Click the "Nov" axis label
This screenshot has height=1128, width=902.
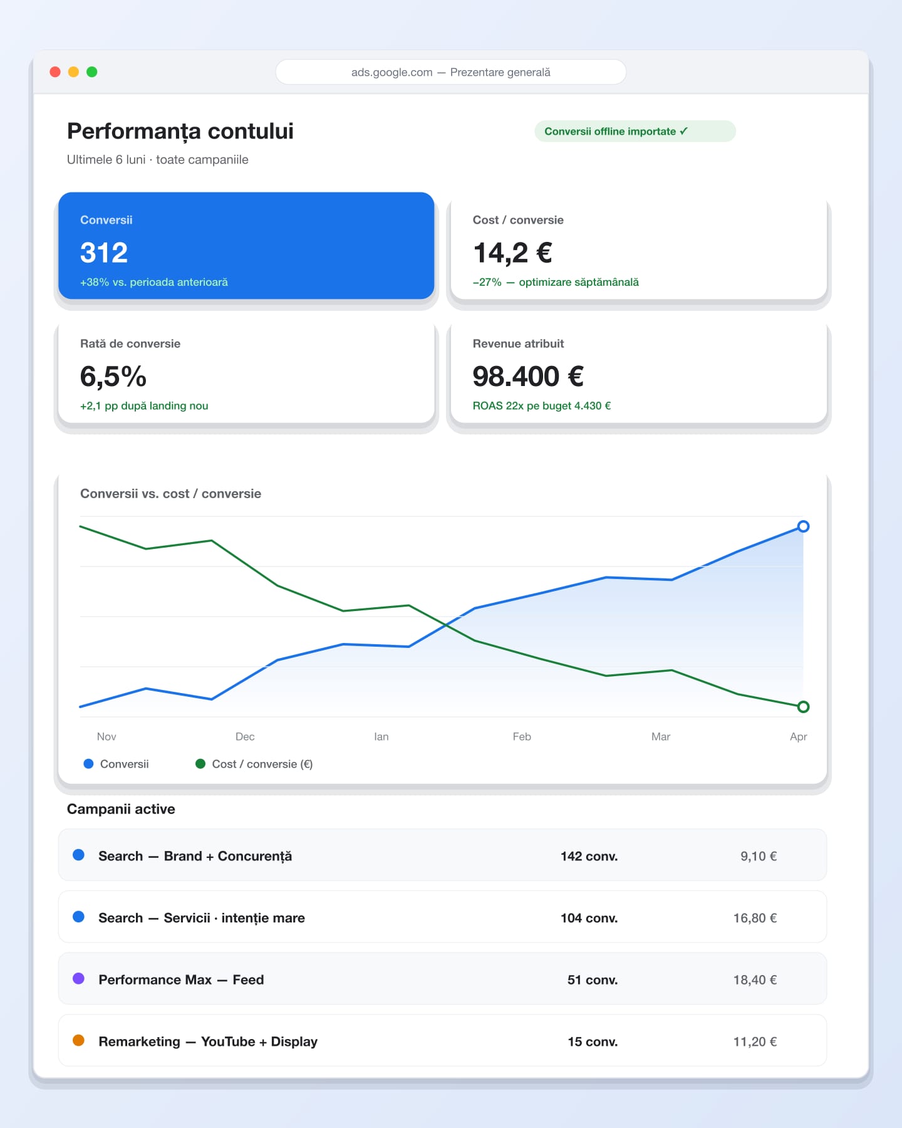tap(106, 737)
